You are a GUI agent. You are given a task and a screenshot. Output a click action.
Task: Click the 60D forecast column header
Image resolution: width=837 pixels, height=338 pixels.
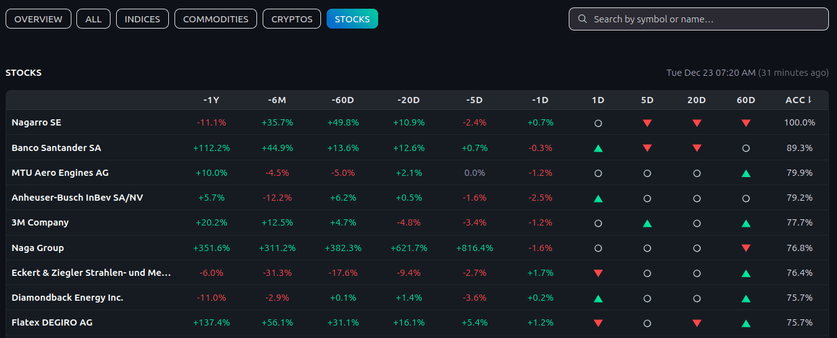[746, 100]
